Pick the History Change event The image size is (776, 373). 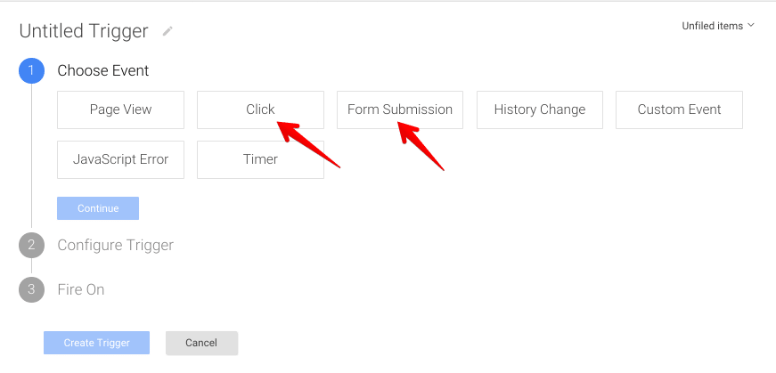click(539, 109)
